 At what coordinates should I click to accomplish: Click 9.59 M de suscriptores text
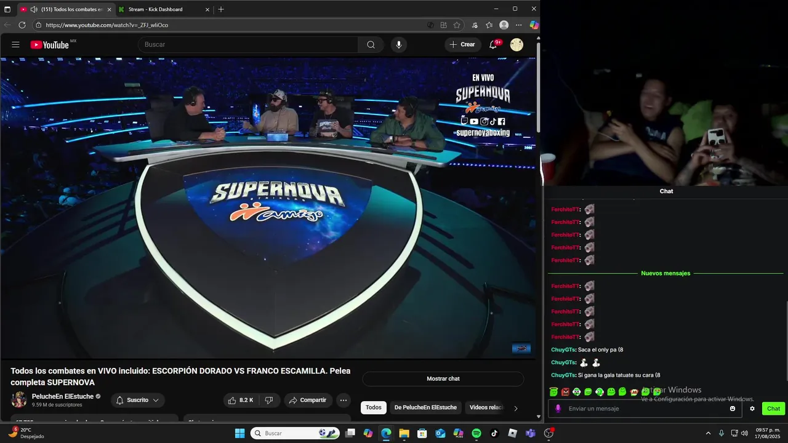tap(57, 405)
